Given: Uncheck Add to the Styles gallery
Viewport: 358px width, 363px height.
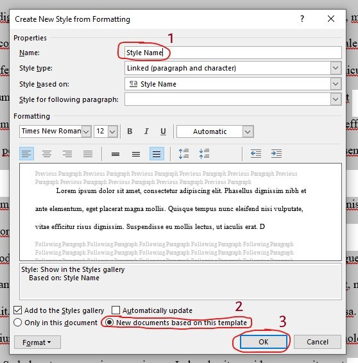Looking at the screenshot, I should pyautogui.click(x=17, y=310).
